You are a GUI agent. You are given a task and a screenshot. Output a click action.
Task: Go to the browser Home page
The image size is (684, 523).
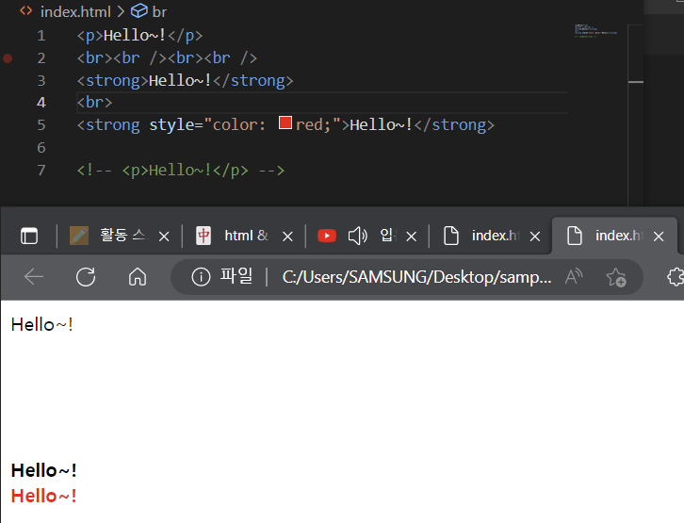(x=138, y=276)
